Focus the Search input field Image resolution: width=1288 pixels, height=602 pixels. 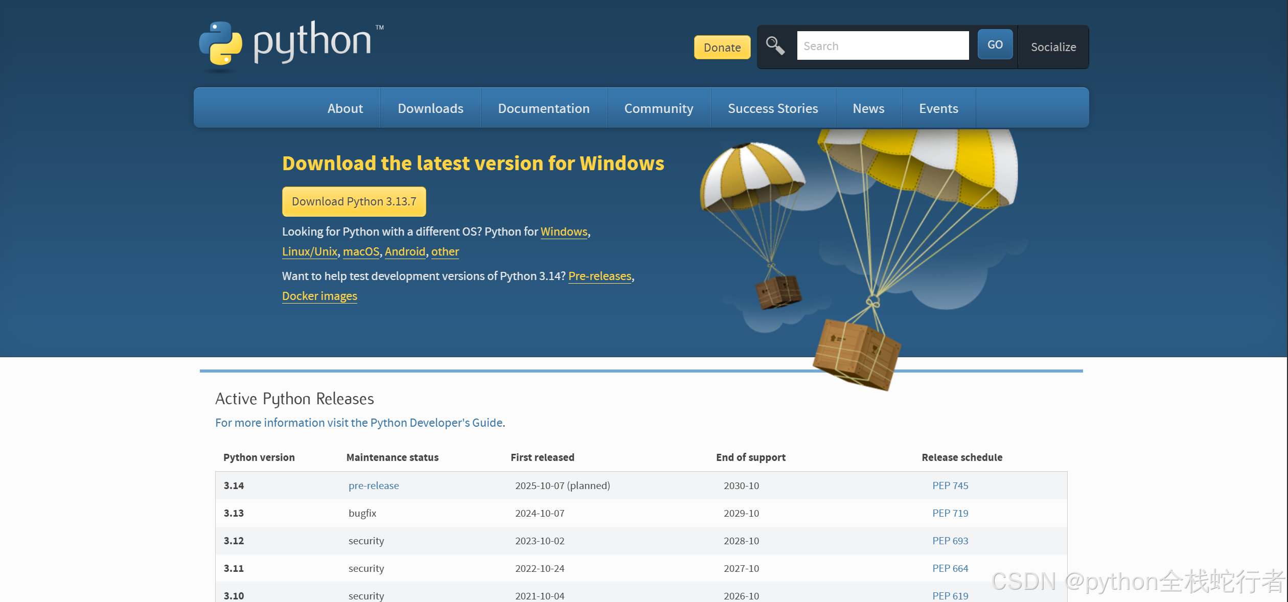[883, 46]
